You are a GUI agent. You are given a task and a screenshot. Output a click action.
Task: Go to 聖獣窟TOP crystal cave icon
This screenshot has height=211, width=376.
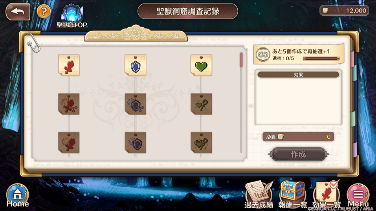tap(72, 16)
